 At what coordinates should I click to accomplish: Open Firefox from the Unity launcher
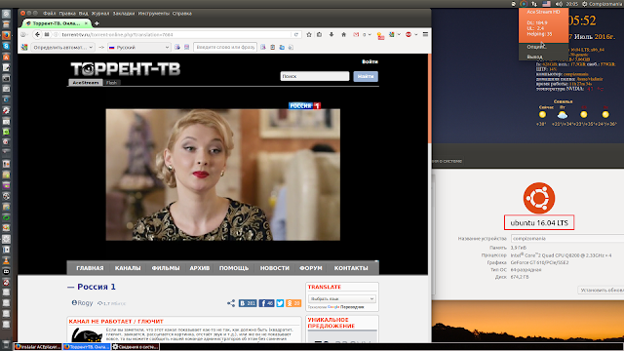point(6,35)
